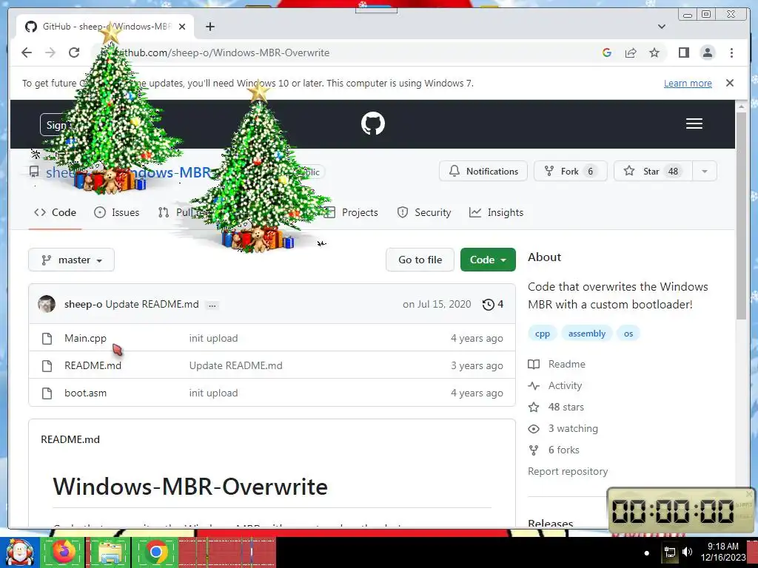Select the cpp topic tag
This screenshot has width=758, height=568.
543,334
